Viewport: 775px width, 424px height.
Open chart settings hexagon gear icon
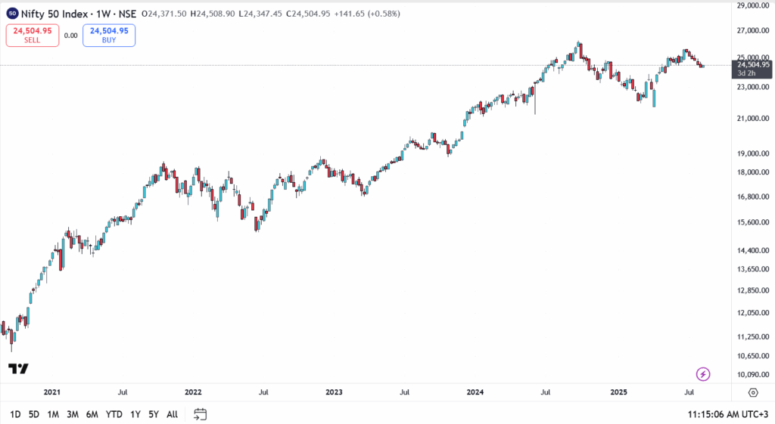[753, 392]
